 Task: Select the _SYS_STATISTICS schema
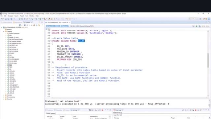click(x=14, y=87)
